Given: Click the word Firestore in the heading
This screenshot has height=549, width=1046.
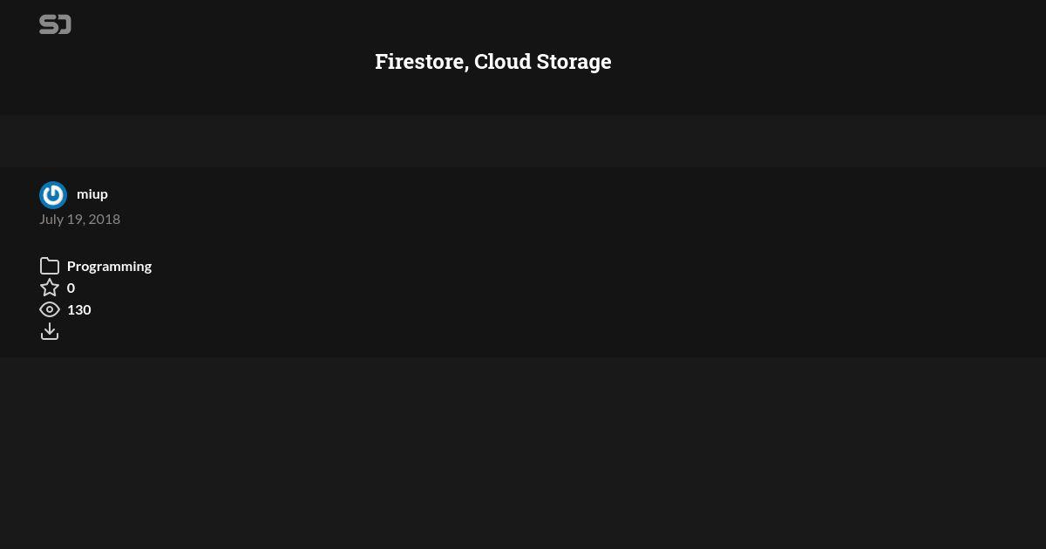Looking at the screenshot, I should 422,62.
